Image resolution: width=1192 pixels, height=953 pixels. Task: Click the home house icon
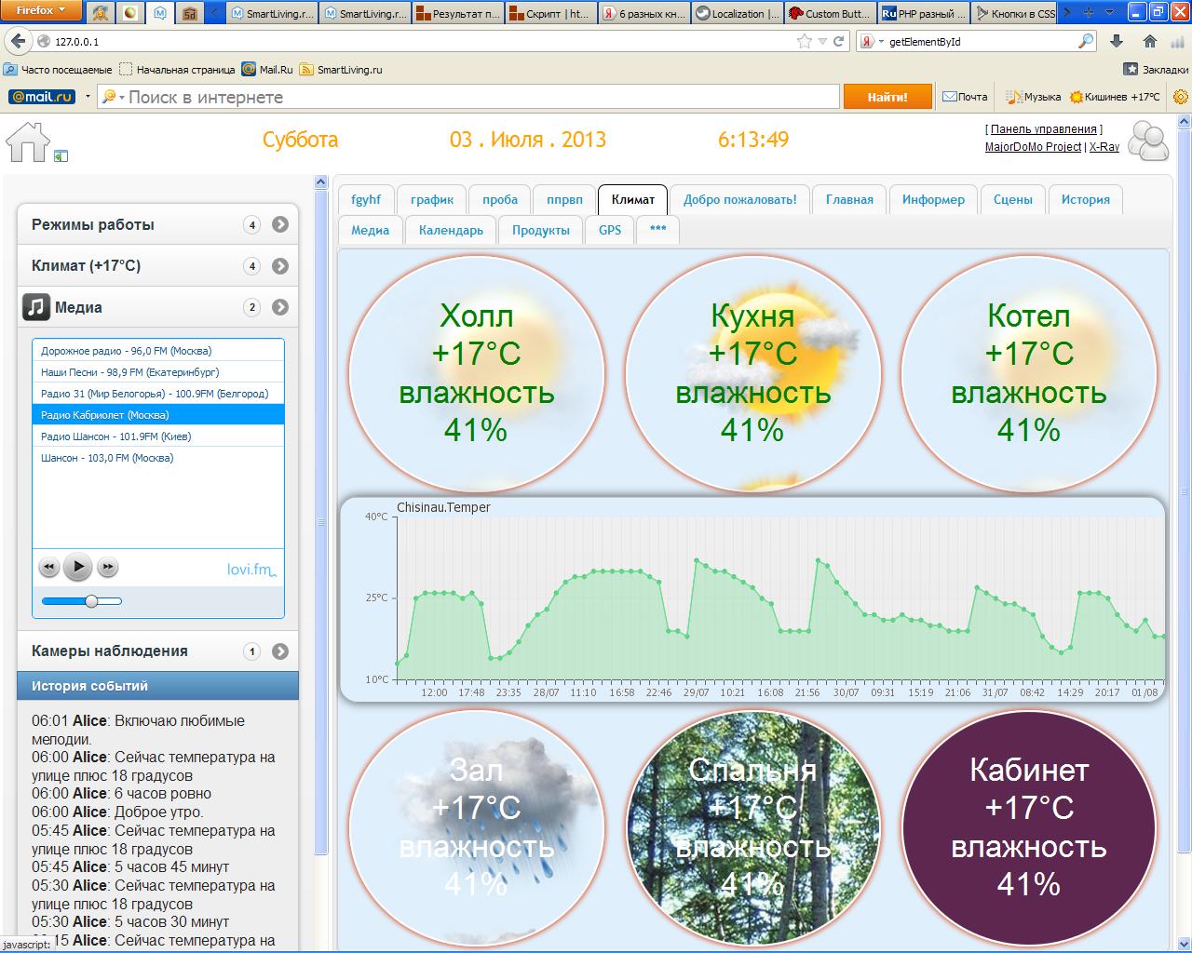[x=28, y=142]
